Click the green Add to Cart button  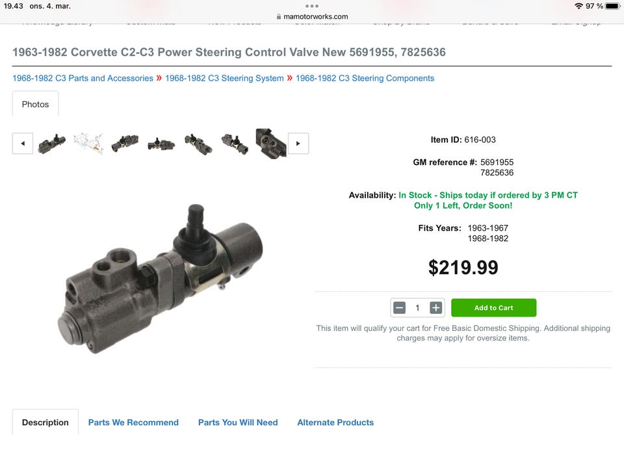pyautogui.click(x=493, y=307)
